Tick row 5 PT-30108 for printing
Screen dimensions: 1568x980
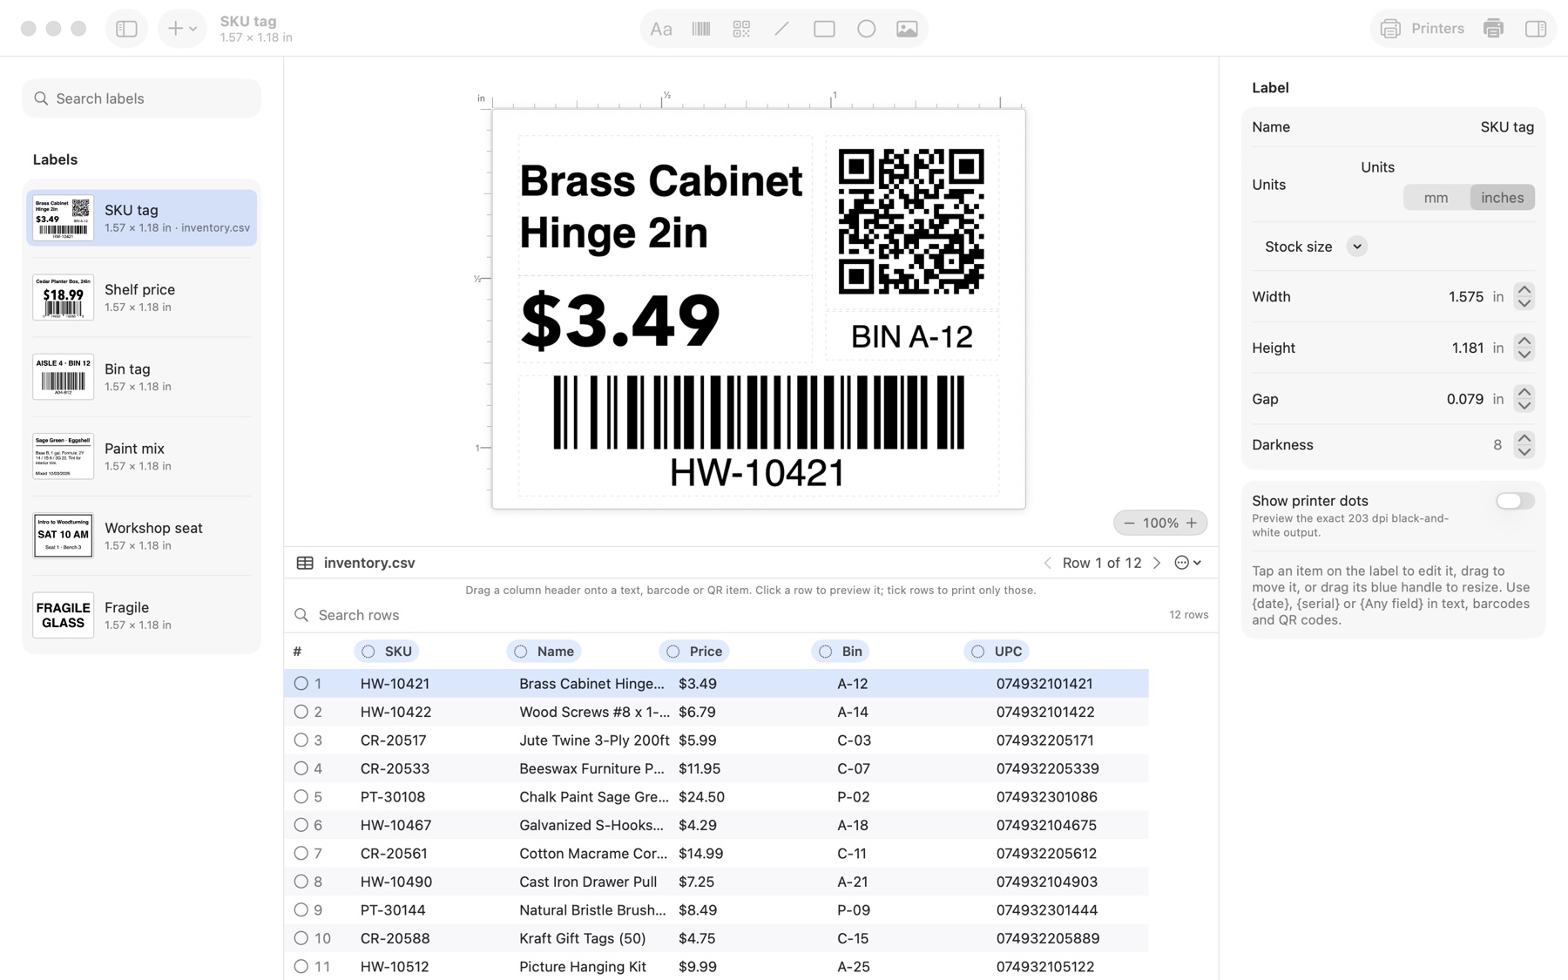pos(301,797)
